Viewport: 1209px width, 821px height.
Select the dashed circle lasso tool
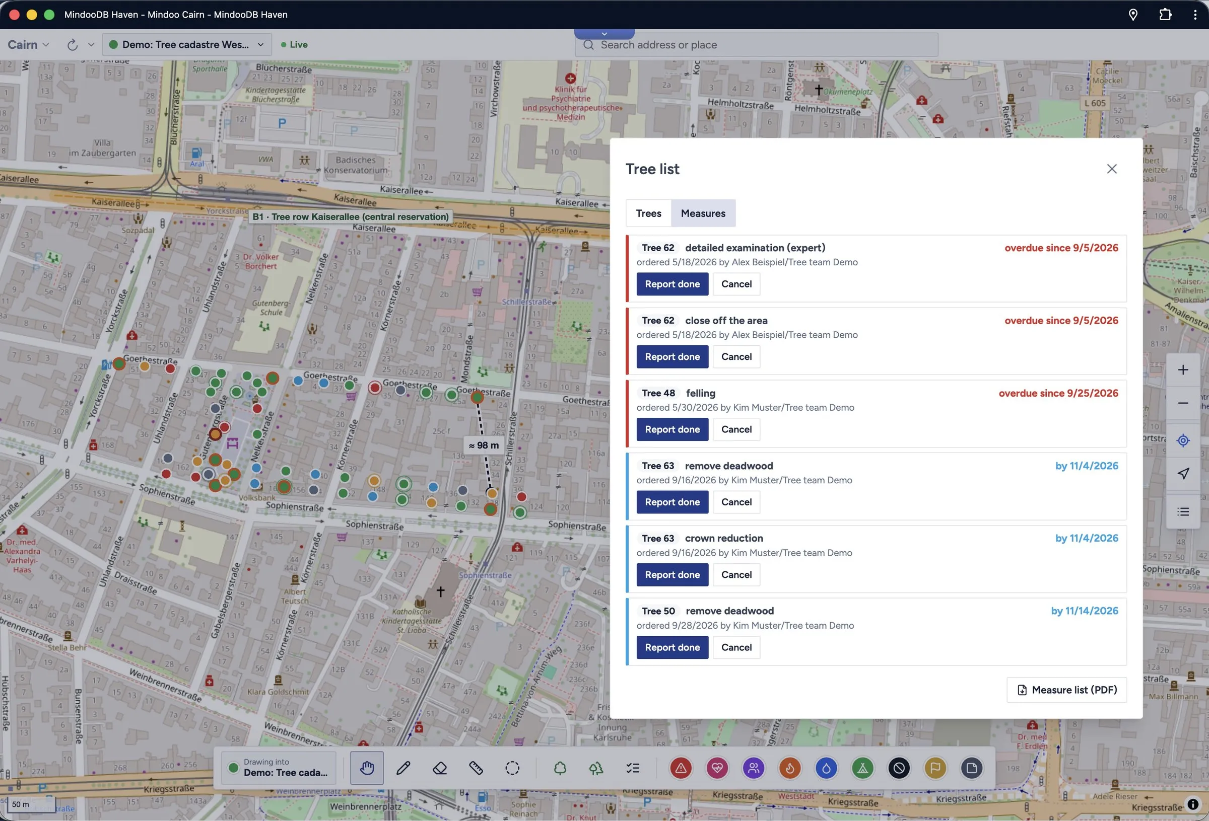click(512, 768)
